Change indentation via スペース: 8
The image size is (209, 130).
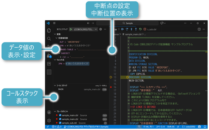pos(160,127)
